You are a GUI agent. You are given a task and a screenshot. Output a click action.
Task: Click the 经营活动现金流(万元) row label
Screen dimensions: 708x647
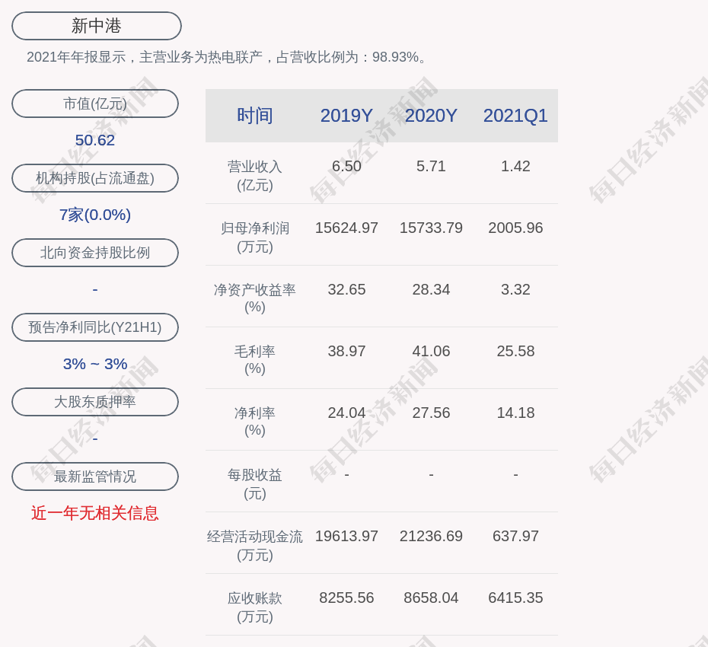point(255,546)
